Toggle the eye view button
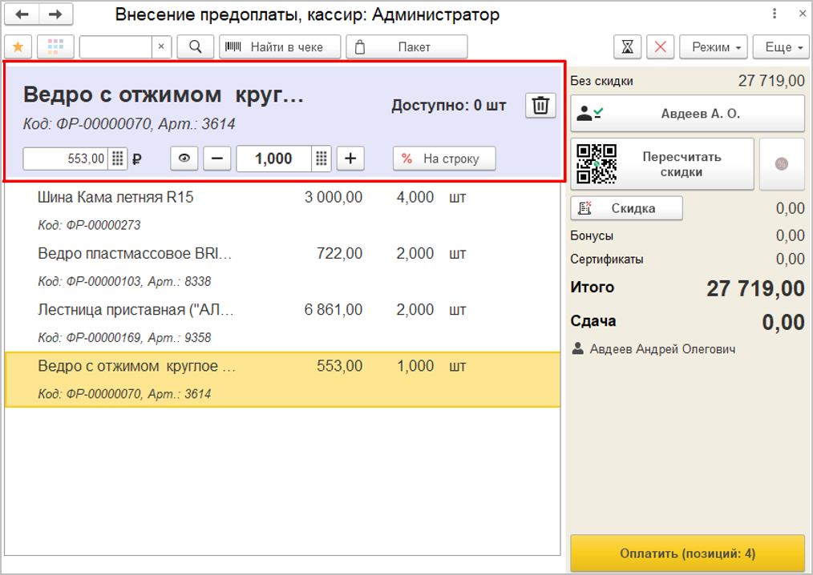Viewport: 813px width, 575px height. 184,159
